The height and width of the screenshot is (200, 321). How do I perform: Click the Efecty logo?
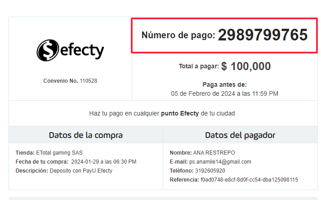click(x=70, y=50)
